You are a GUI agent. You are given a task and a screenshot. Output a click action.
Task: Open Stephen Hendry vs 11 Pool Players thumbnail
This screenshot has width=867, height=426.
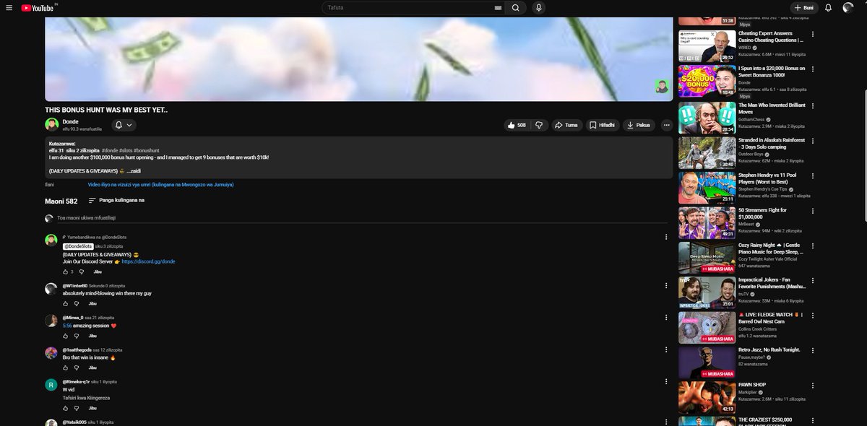click(x=707, y=186)
